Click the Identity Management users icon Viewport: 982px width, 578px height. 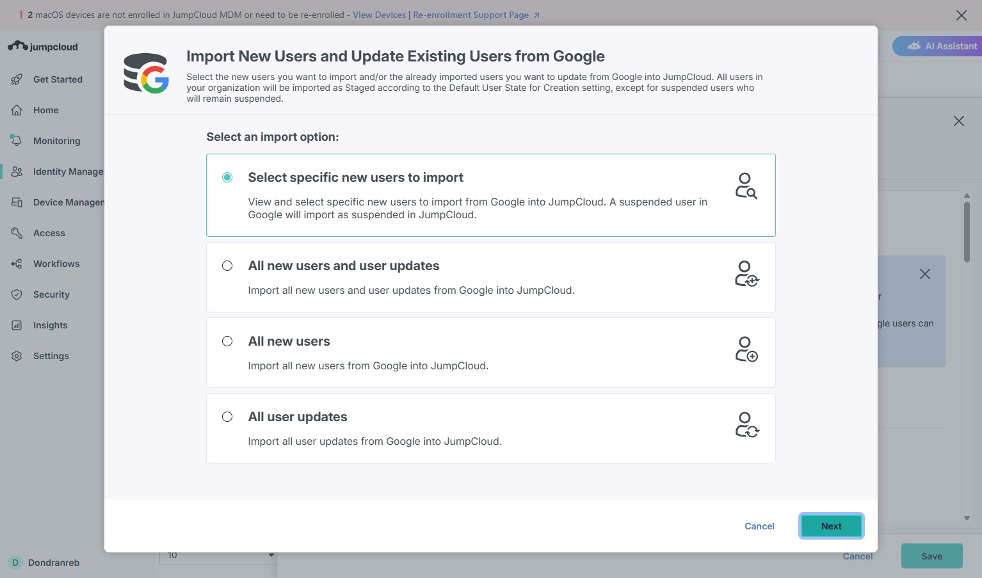pos(17,172)
